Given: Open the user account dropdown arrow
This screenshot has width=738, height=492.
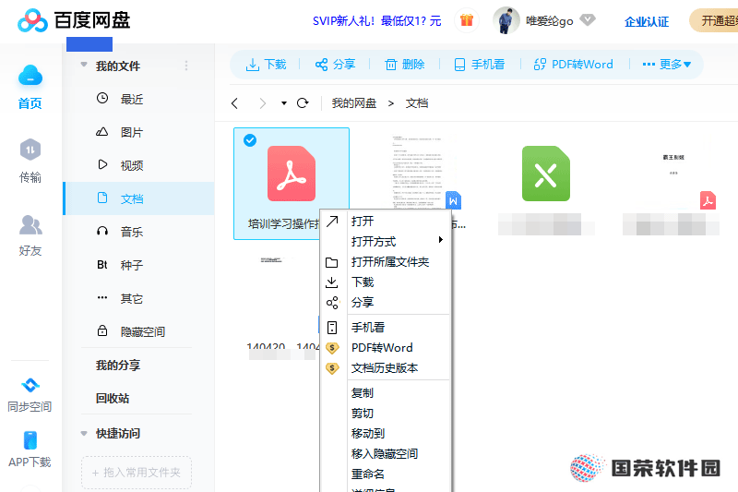Looking at the screenshot, I should 587,19.
